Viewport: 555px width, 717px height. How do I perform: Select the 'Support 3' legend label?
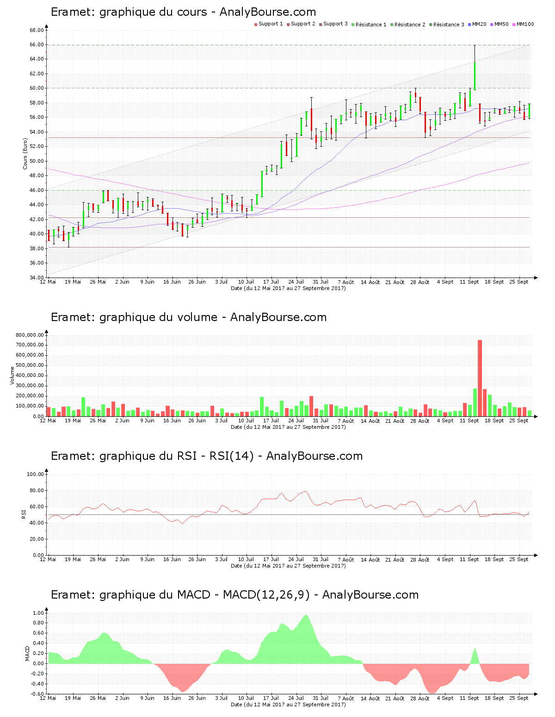point(335,24)
